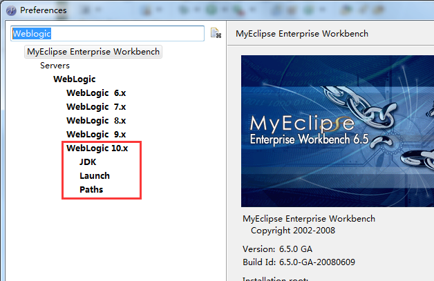Focus the Weblogic filter text field

coord(107,33)
